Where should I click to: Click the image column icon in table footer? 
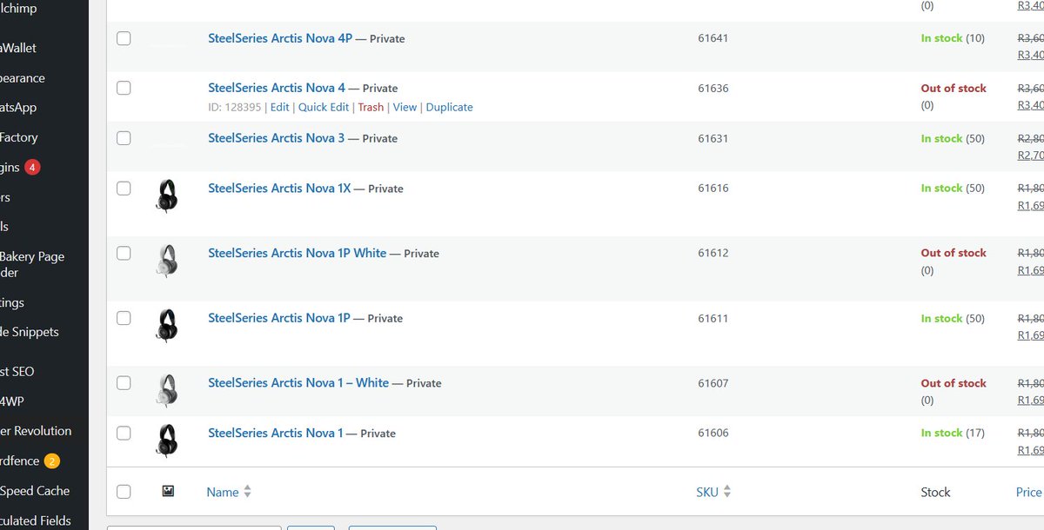pyautogui.click(x=168, y=491)
